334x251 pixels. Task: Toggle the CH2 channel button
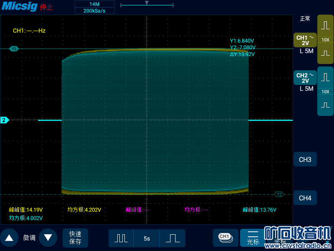[305, 78]
